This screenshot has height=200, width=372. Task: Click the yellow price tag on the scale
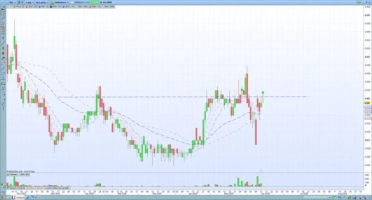coord(368,103)
